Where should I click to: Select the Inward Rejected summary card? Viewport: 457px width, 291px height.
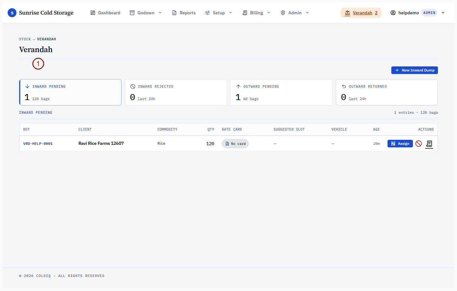click(176, 92)
